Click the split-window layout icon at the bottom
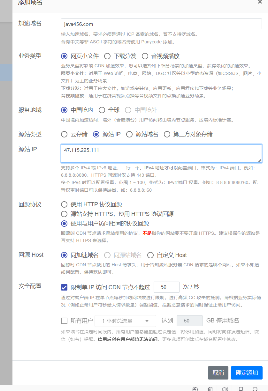The height and width of the screenshot is (391, 268). pos(240,389)
